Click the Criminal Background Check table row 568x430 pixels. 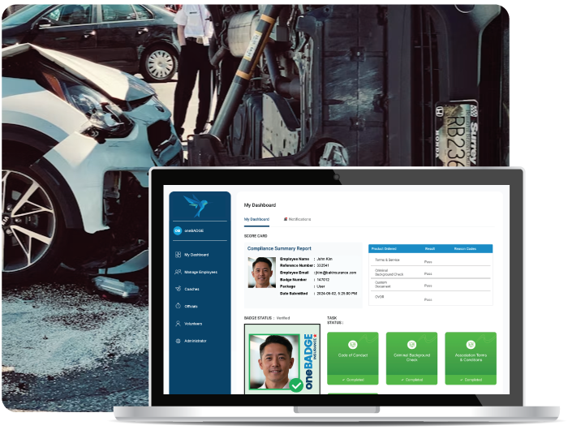[x=430, y=273]
